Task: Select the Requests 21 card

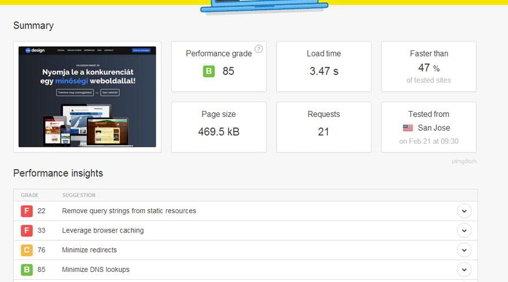Action: 323,127
